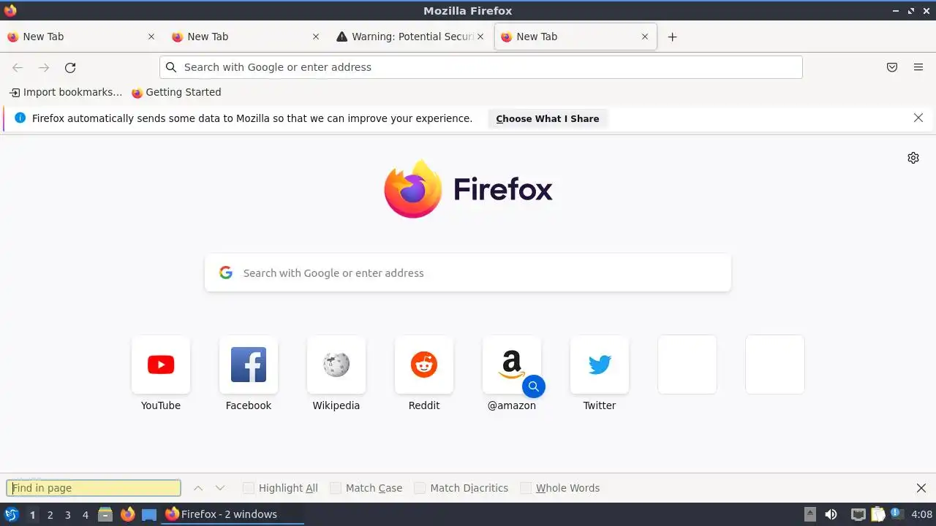The image size is (936, 526).
Task: Reload the current page
Action: click(70, 67)
